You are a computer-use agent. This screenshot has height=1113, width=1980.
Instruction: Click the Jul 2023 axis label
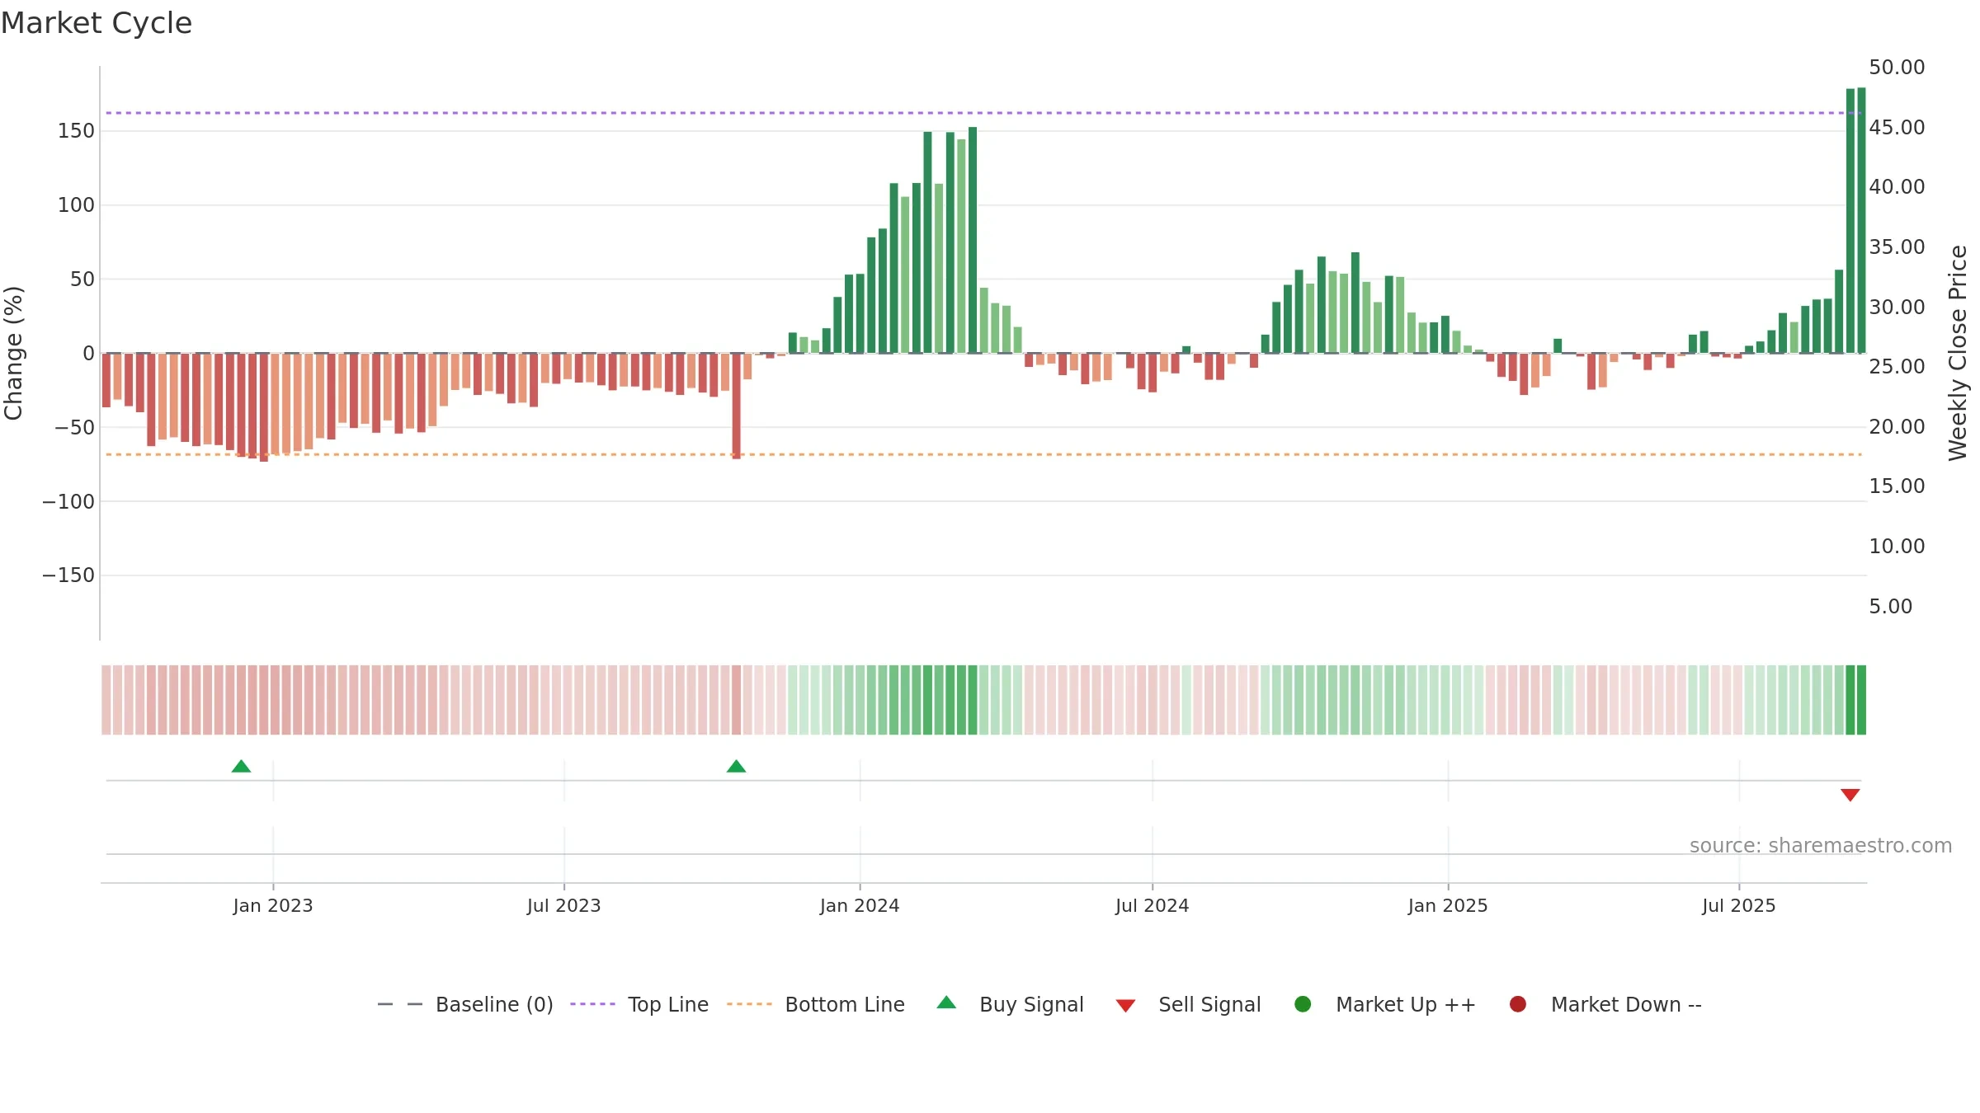pos(564,905)
